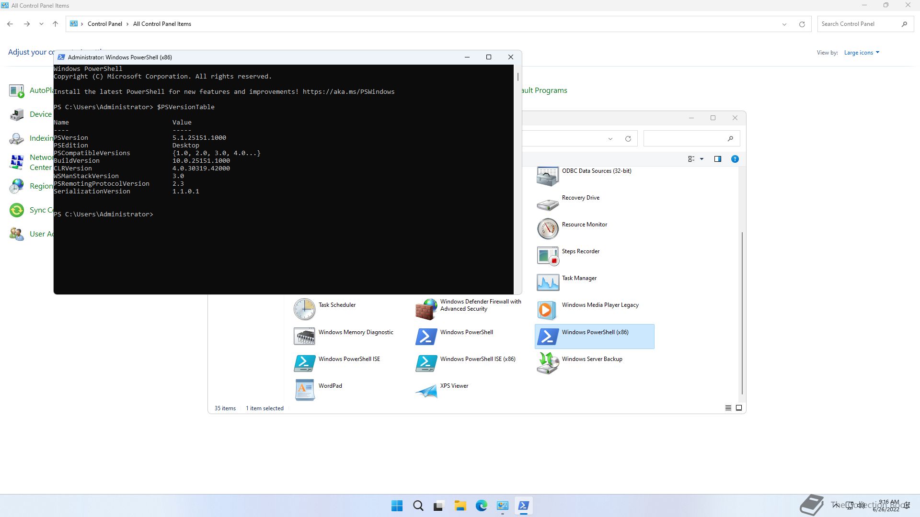Refresh the Control Panel address bar

(x=802, y=24)
